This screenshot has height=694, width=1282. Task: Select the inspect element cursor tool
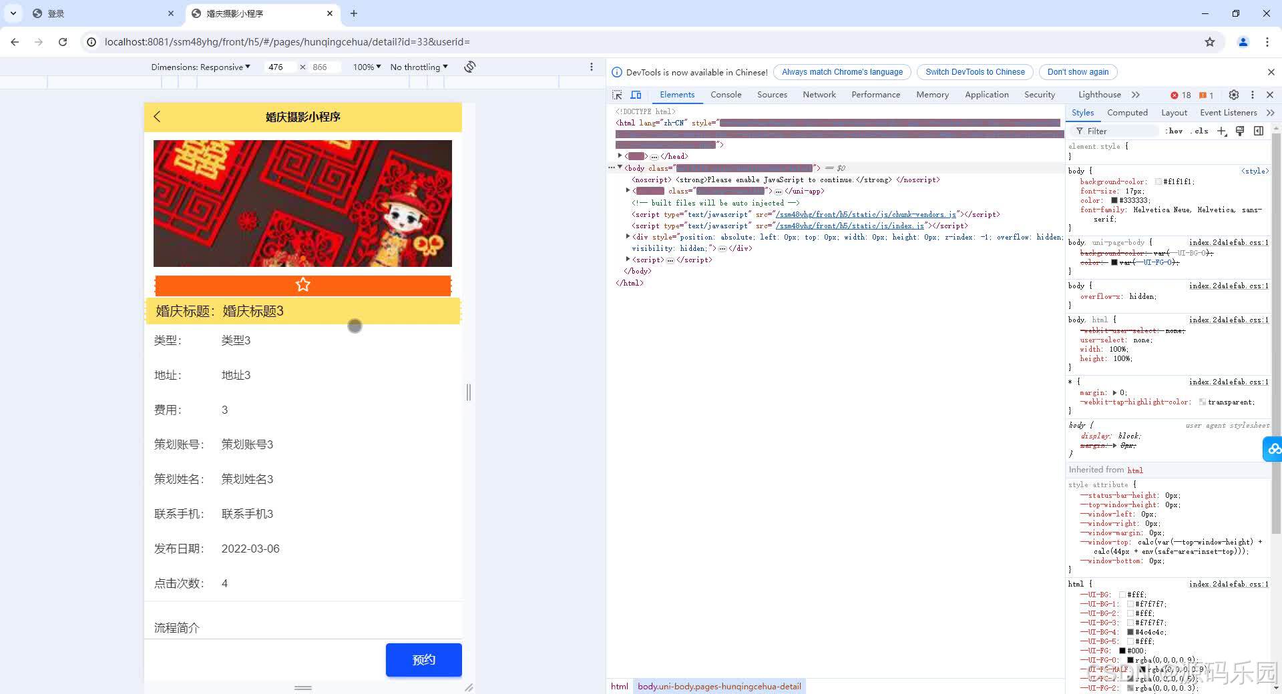click(618, 95)
